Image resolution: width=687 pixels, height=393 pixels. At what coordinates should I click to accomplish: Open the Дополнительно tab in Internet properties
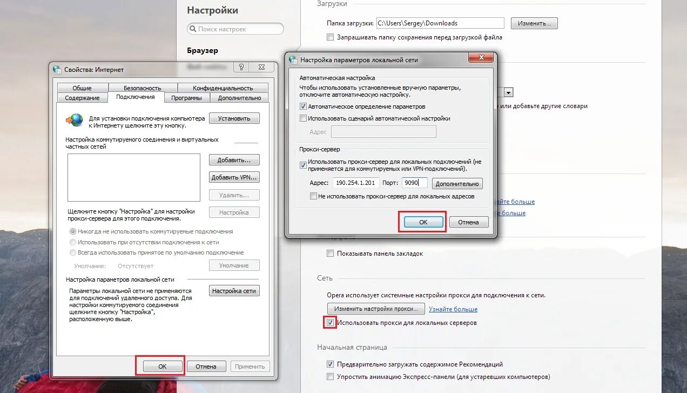point(239,98)
